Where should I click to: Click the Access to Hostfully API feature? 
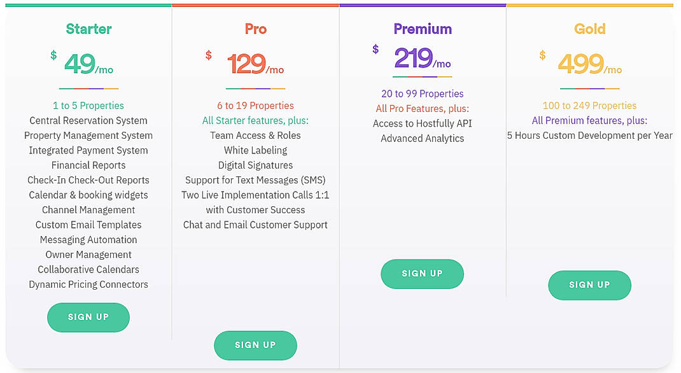click(422, 123)
